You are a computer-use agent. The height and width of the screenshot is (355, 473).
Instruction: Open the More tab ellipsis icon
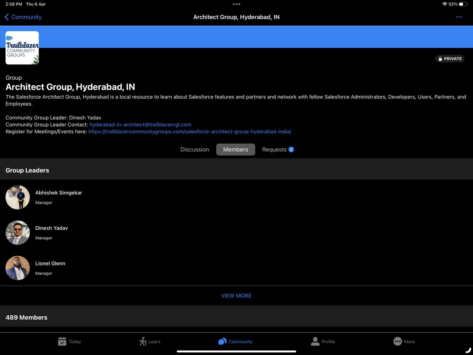click(x=397, y=342)
